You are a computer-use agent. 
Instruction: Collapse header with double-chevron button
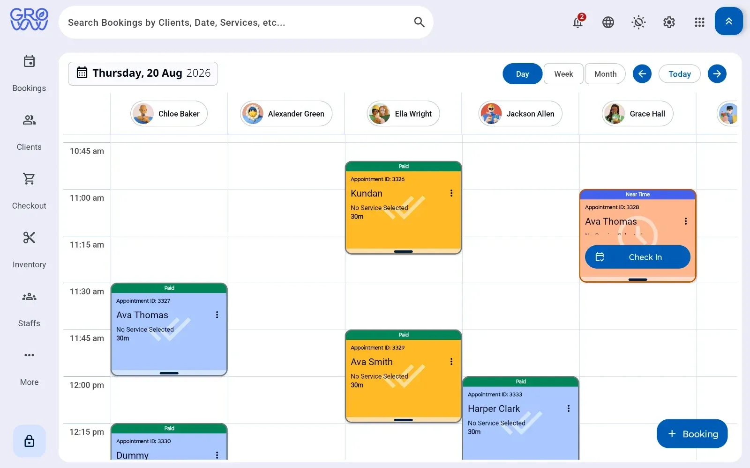click(728, 21)
